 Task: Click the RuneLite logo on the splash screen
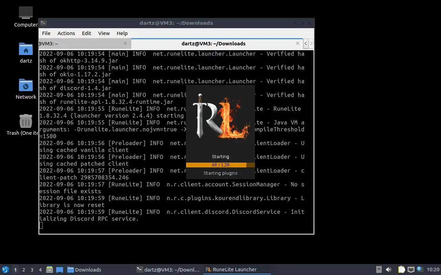point(220,116)
